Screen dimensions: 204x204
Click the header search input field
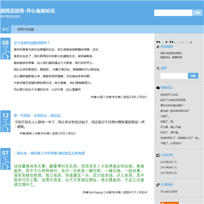(x=173, y=12)
